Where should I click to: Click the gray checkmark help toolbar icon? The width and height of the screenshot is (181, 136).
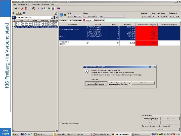[x=19, y=9]
